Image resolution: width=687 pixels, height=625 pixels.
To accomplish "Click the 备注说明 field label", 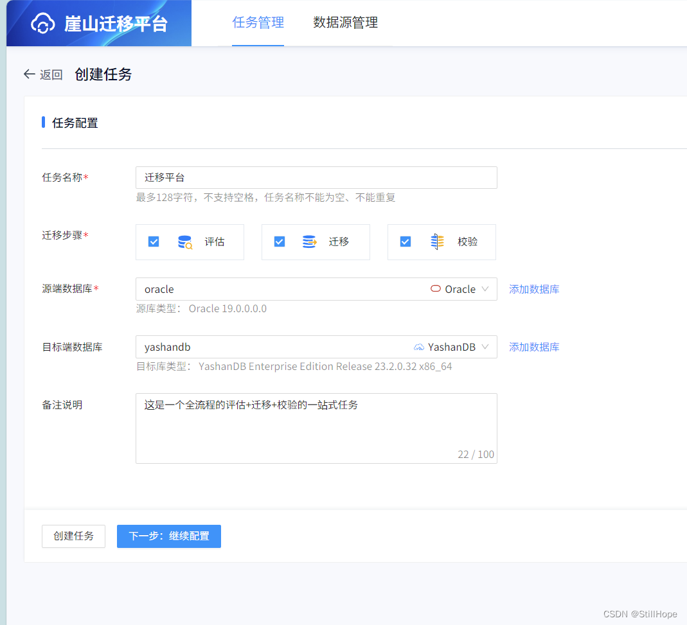I will [62, 405].
